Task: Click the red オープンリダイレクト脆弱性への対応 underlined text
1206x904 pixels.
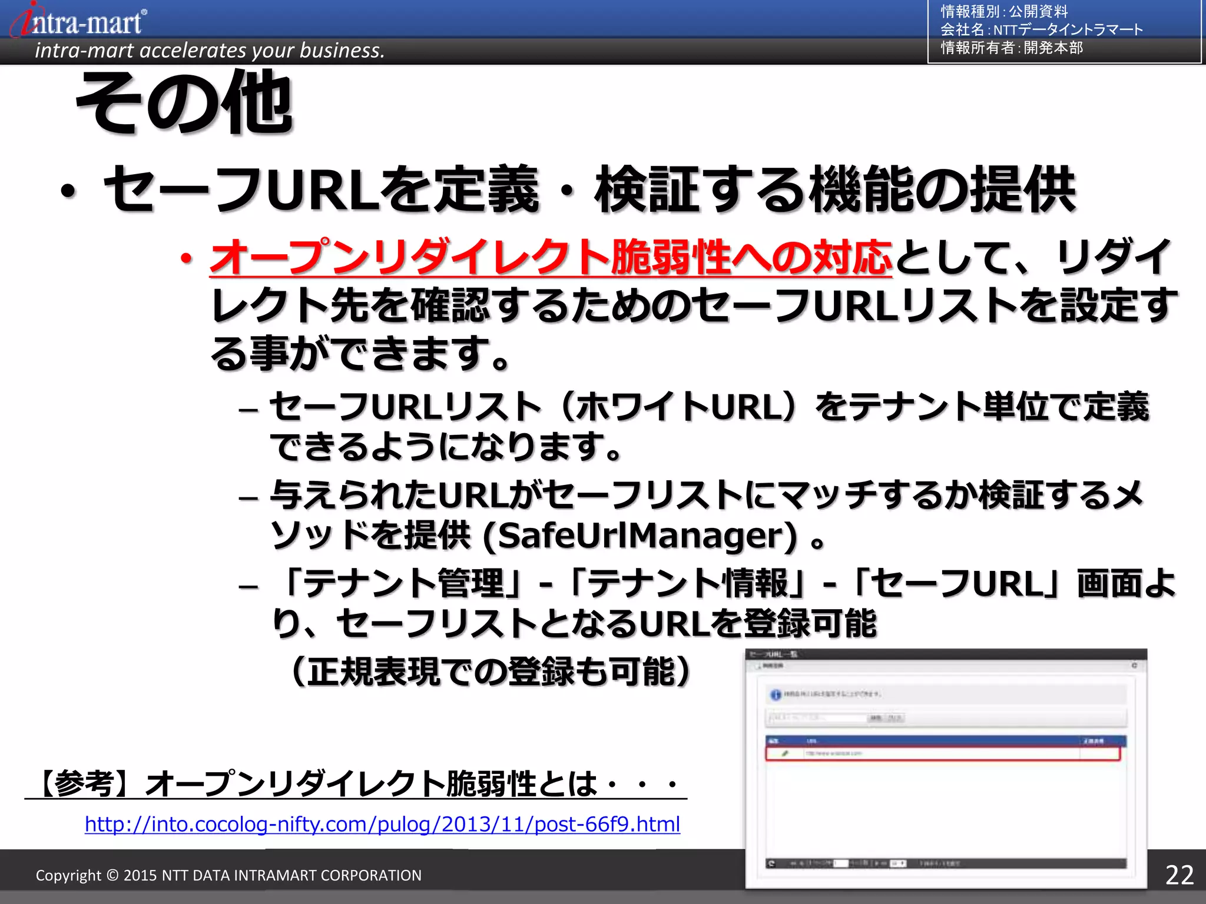Action: [x=551, y=257]
